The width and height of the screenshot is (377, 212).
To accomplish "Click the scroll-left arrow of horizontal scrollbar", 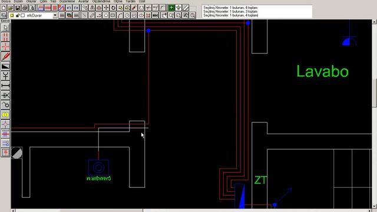I will (13, 211).
